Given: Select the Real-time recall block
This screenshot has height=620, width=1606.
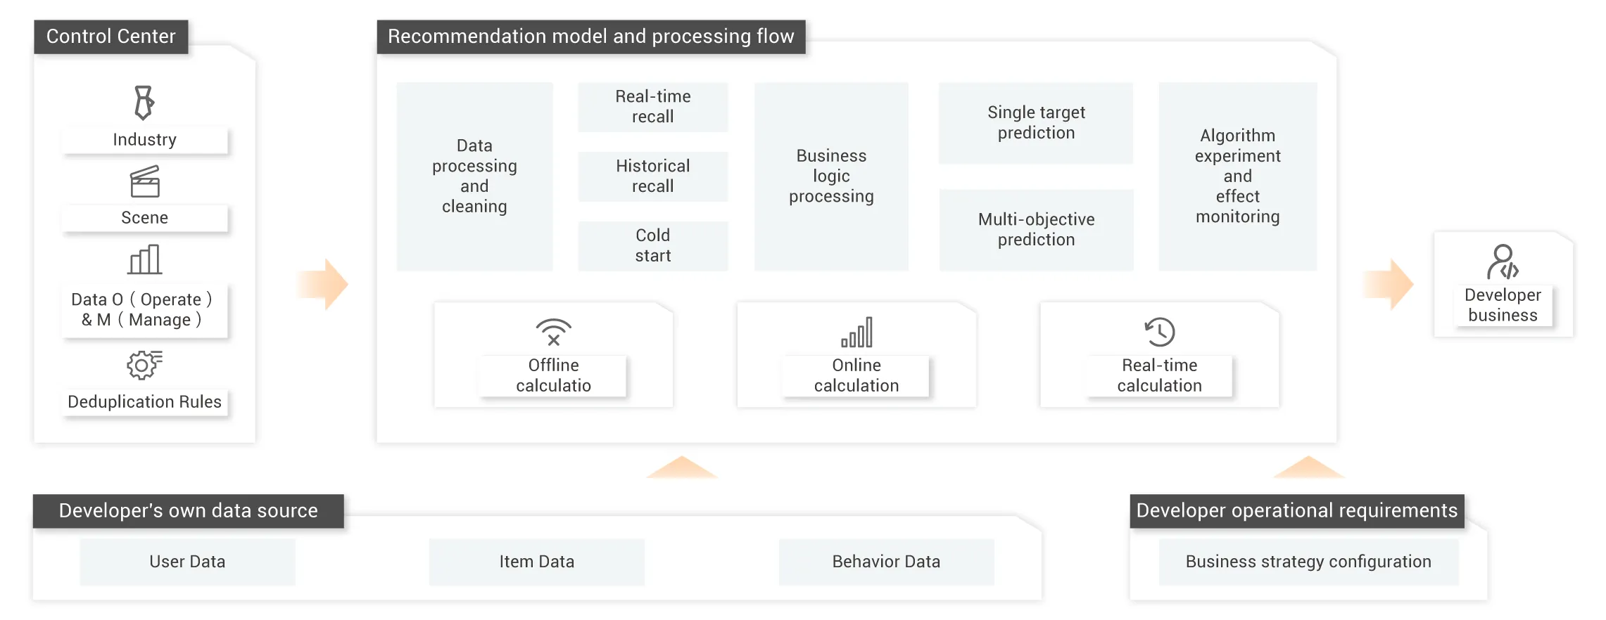Looking at the screenshot, I should click(653, 107).
